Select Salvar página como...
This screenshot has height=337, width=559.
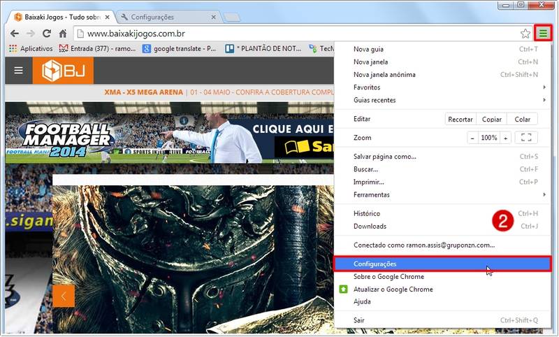point(442,157)
